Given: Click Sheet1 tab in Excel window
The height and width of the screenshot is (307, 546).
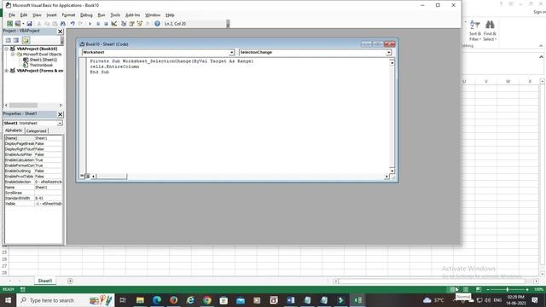Looking at the screenshot, I should (45, 281).
